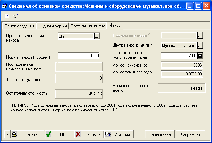212x143 pixels.
Task: Open the Код нормы износа ellipsis selector
Action: point(200,36)
